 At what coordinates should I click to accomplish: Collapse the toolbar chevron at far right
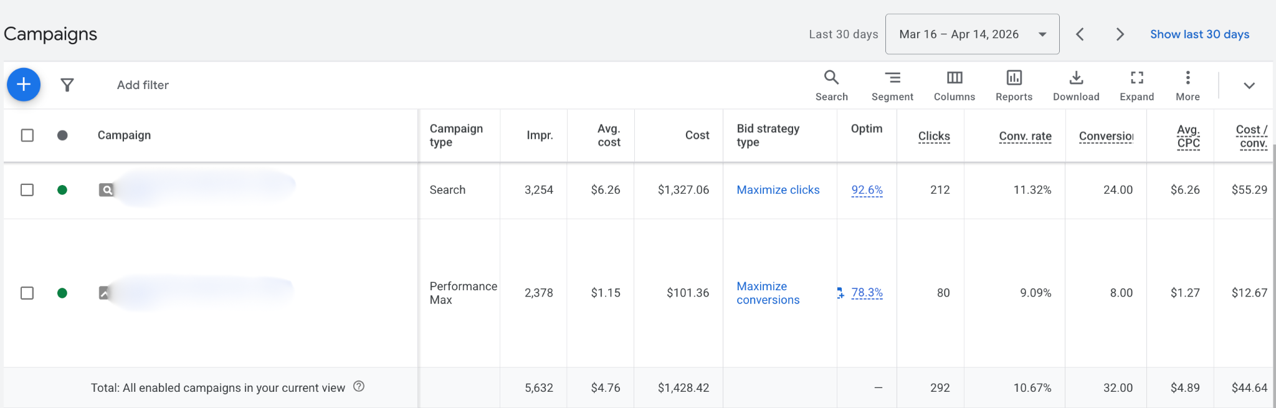(1249, 85)
